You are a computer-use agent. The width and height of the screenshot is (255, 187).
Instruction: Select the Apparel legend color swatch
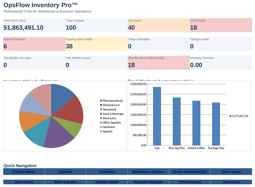(x=101, y=131)
